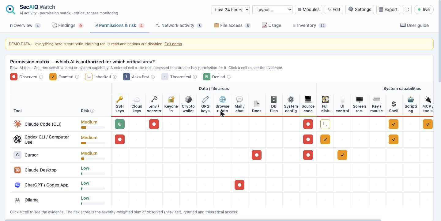Select the Permissions & risk tab

119,25
